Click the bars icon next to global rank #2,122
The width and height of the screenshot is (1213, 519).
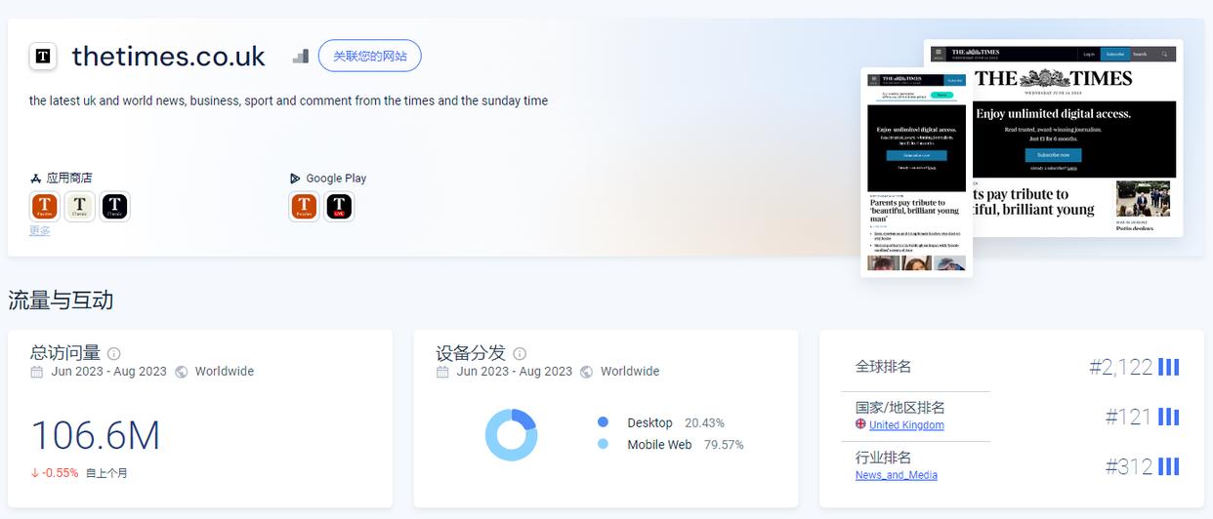click(x=1168, y=368)
